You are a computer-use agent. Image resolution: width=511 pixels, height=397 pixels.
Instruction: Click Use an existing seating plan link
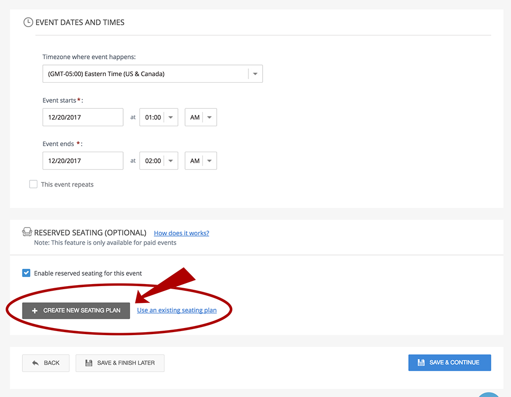tap(177, 310)
